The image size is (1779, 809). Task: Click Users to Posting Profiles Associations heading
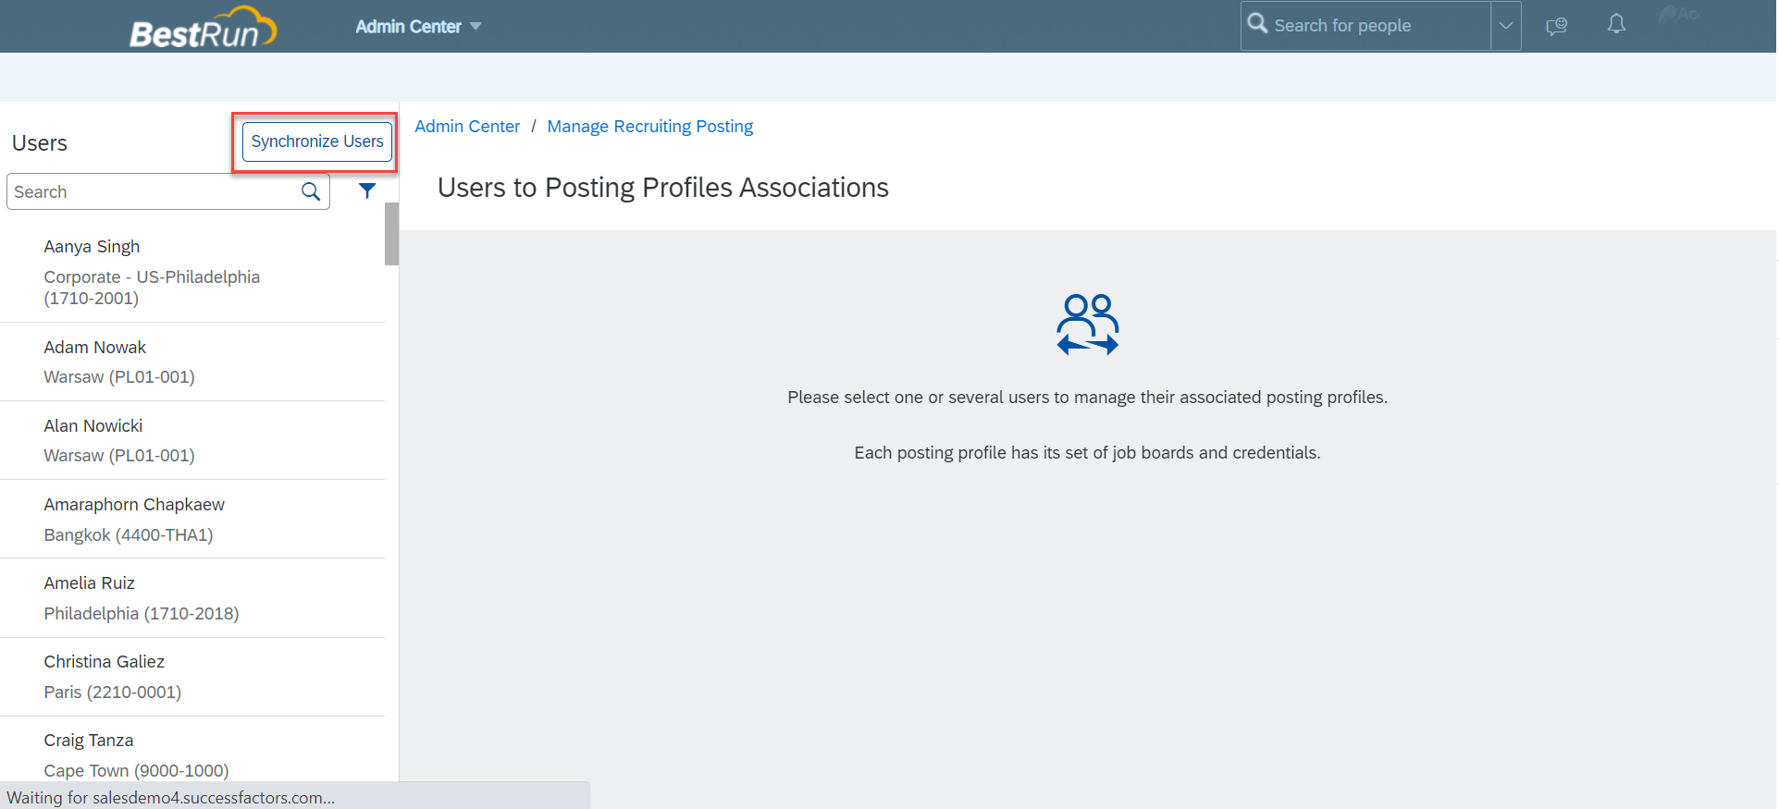(x=663, y=188)
